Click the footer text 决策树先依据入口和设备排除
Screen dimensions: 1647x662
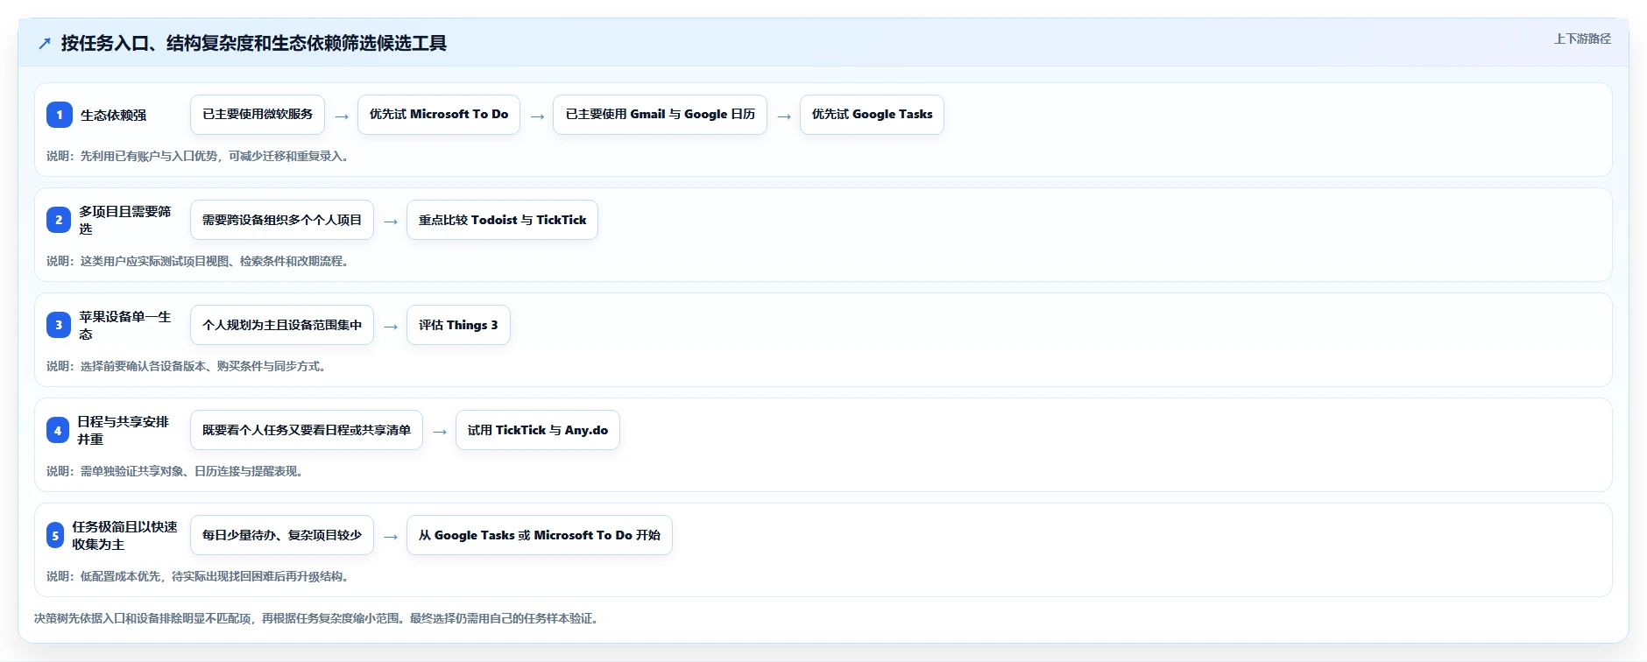pyautogui.click(x=319, y=618)
